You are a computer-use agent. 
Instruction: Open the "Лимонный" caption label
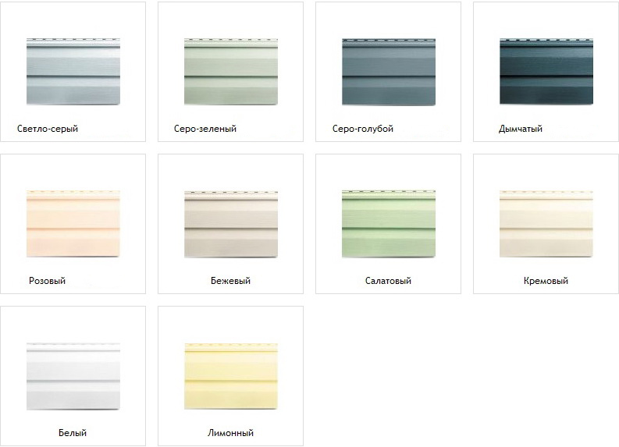click(x=230, y=433)
